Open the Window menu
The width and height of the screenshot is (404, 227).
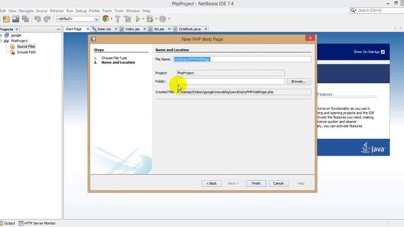pyautogui.click(x=133, y=11)
